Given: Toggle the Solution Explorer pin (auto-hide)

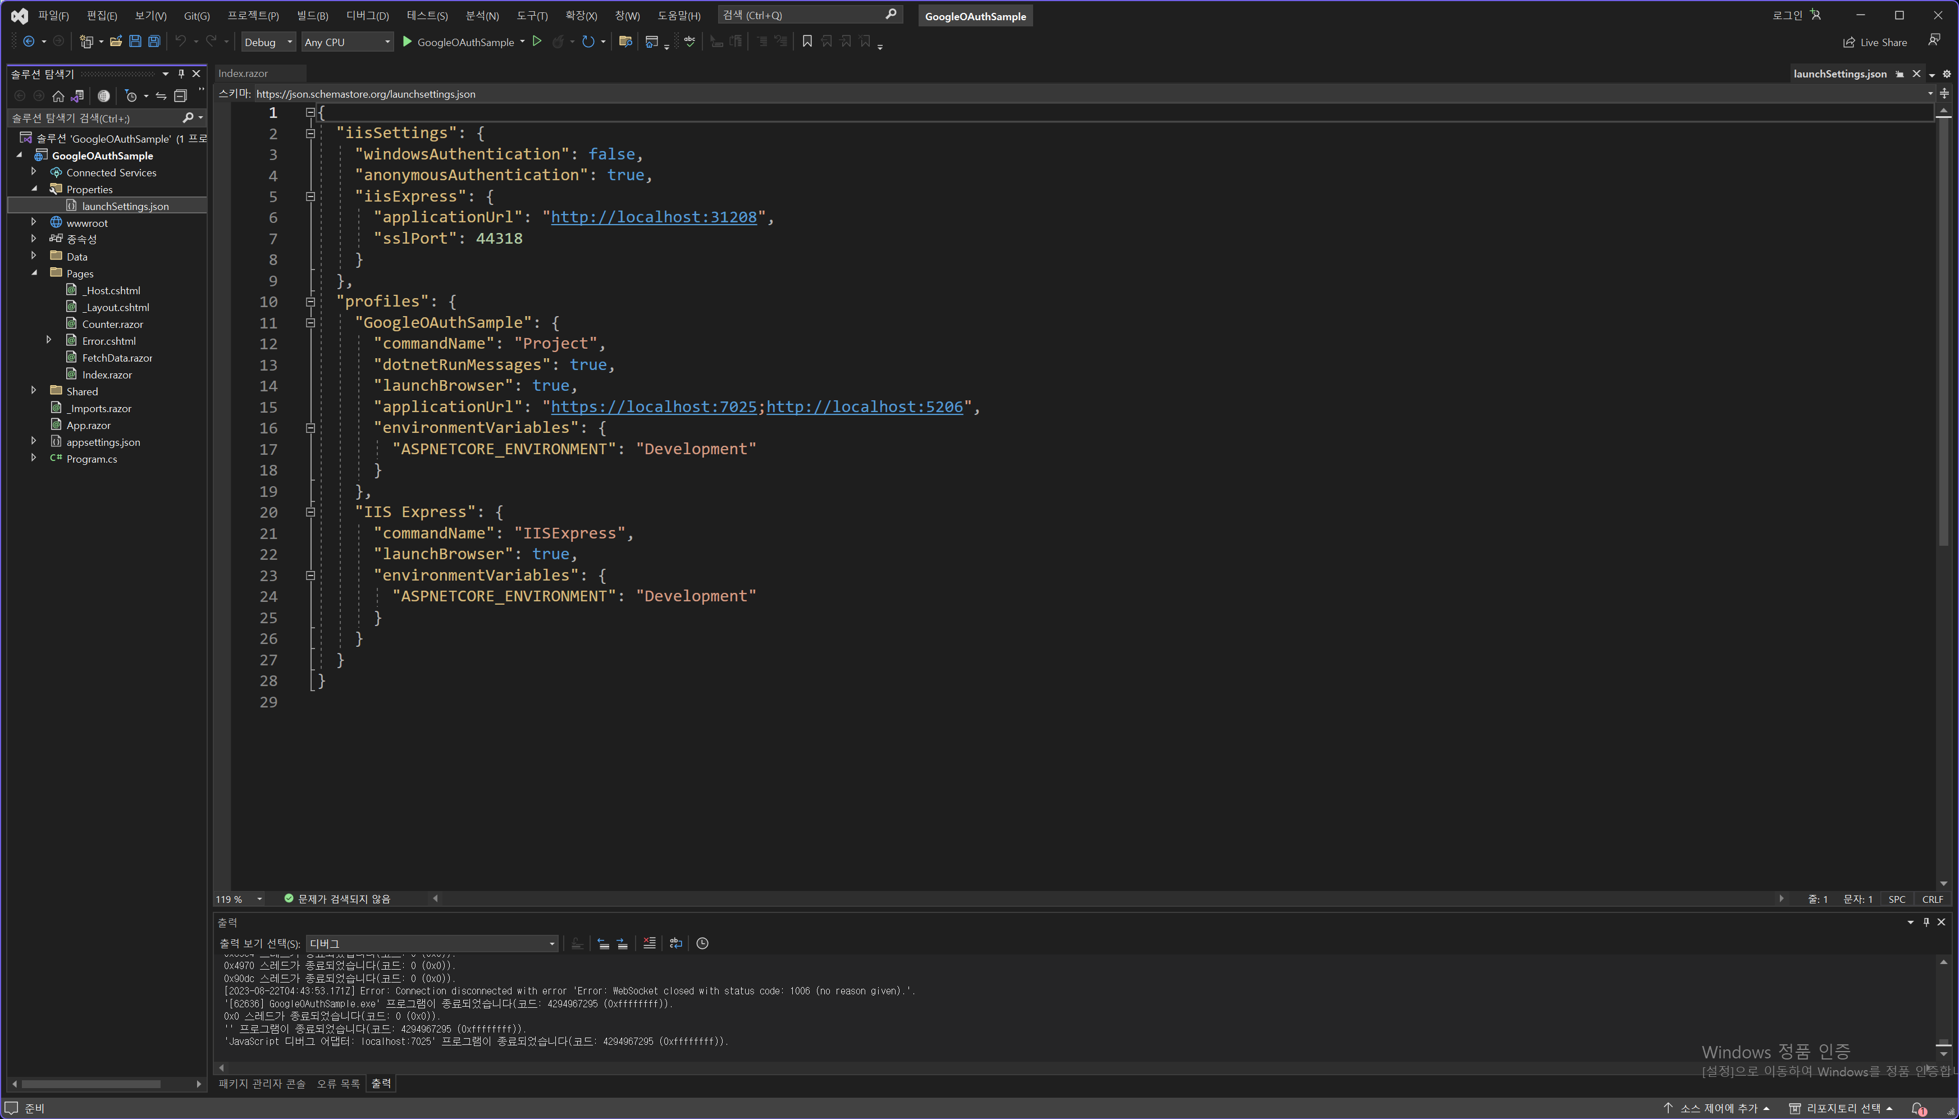Looking at the screenshot, I should click(x=181, y=74).
